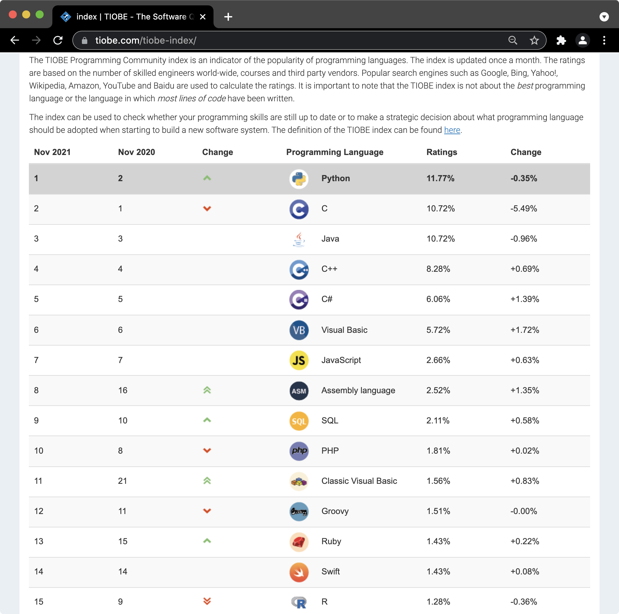Click the browser forward arrow
Viewport: 619px width, 614px height.
click(x=36, y=40)
